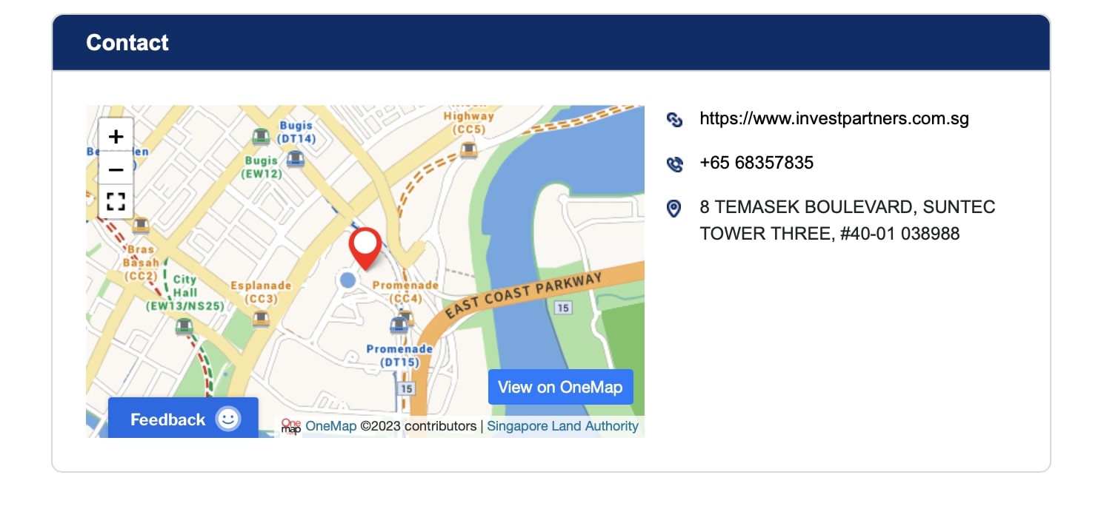The height and width of the screenshot is (506, 1101).
Task: Click the City Hall (EW13/NS25) label
Action: click(x=184, y=292)
